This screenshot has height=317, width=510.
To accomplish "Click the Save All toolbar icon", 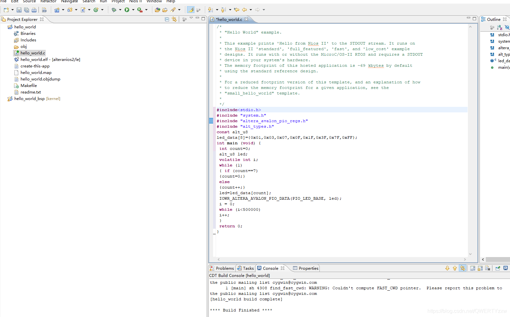I will click(x=26, y=10).
